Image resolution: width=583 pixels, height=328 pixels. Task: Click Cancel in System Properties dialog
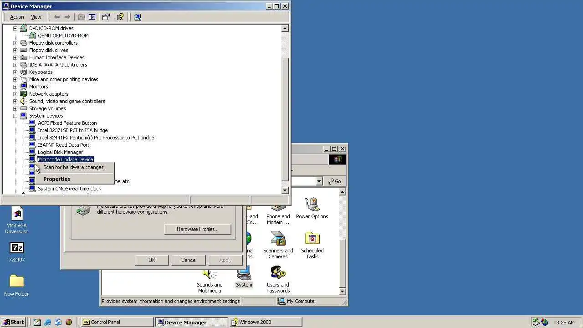(189, 260)
